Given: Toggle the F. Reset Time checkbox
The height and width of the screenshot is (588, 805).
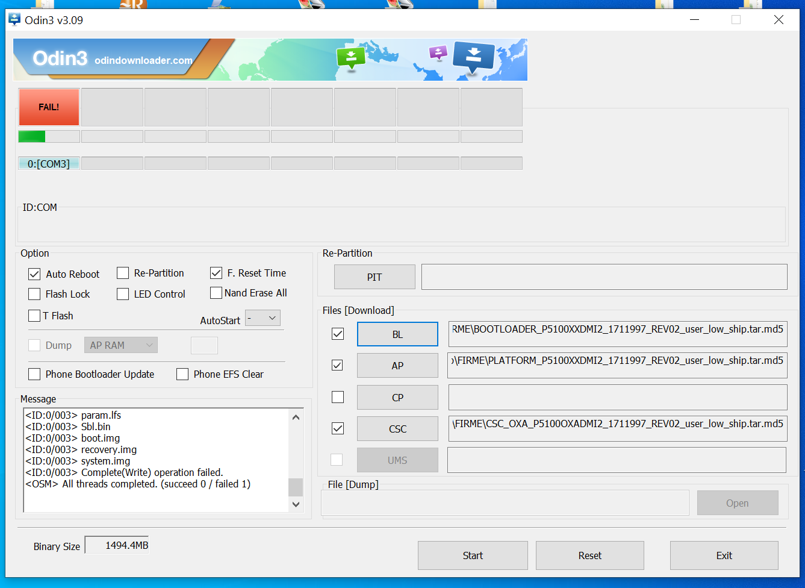Looking at the screenshot, I should pos(216,274).
